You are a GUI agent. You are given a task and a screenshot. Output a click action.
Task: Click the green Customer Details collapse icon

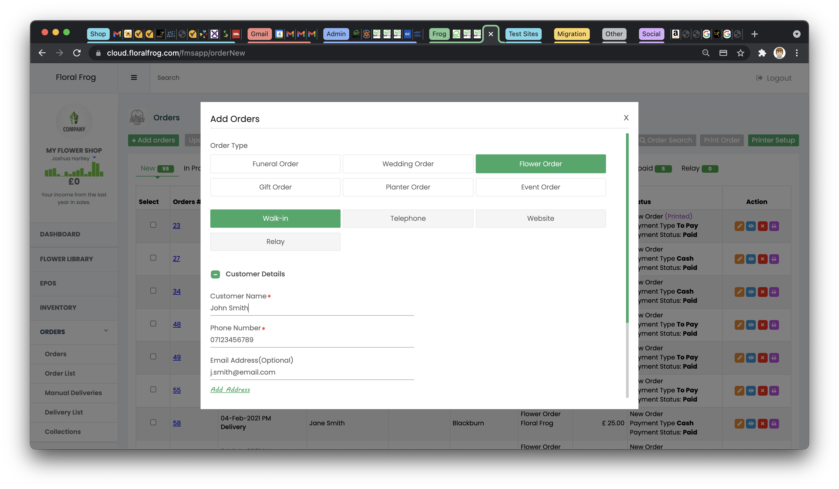215,274
